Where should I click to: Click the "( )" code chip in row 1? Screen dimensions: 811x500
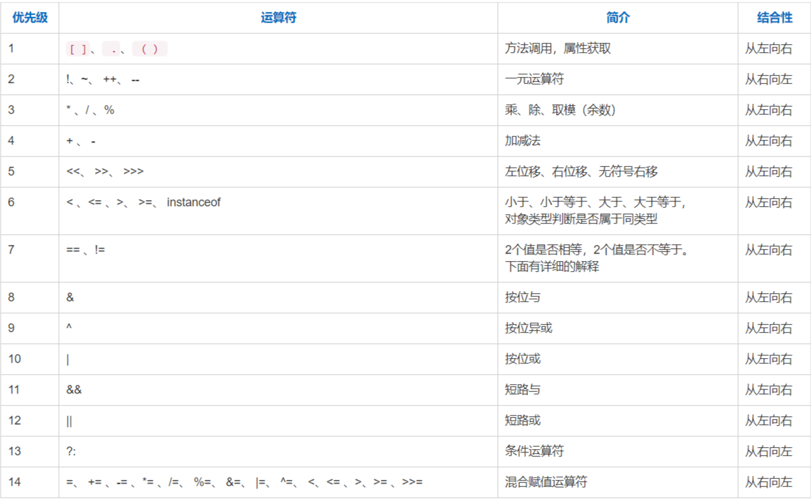pos(150,49)
